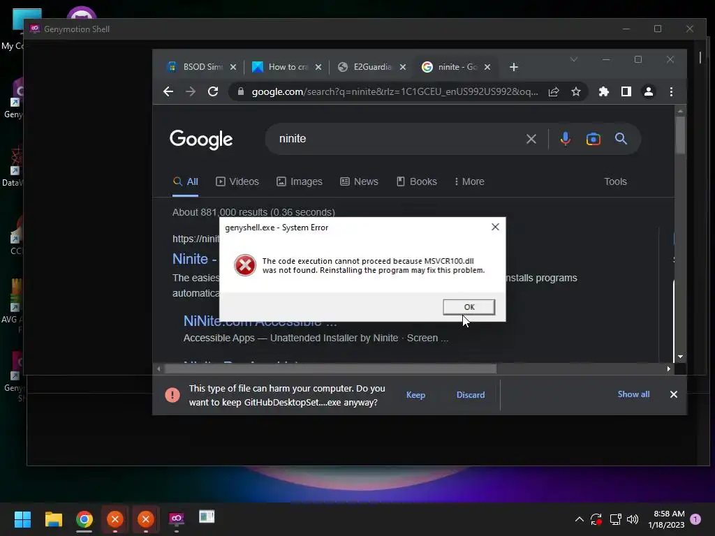
Task: Reload the Google search page
Action: pyautogui.click(x=213, y=91)
